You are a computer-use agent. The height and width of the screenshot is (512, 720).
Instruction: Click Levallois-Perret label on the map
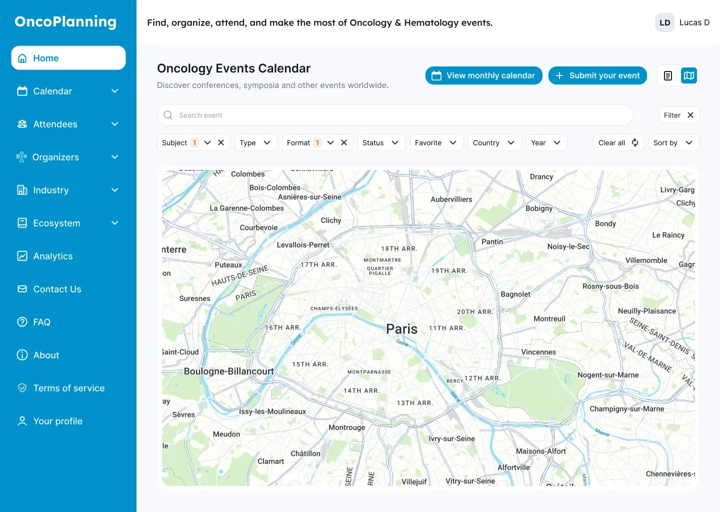[x=303, y=245]
